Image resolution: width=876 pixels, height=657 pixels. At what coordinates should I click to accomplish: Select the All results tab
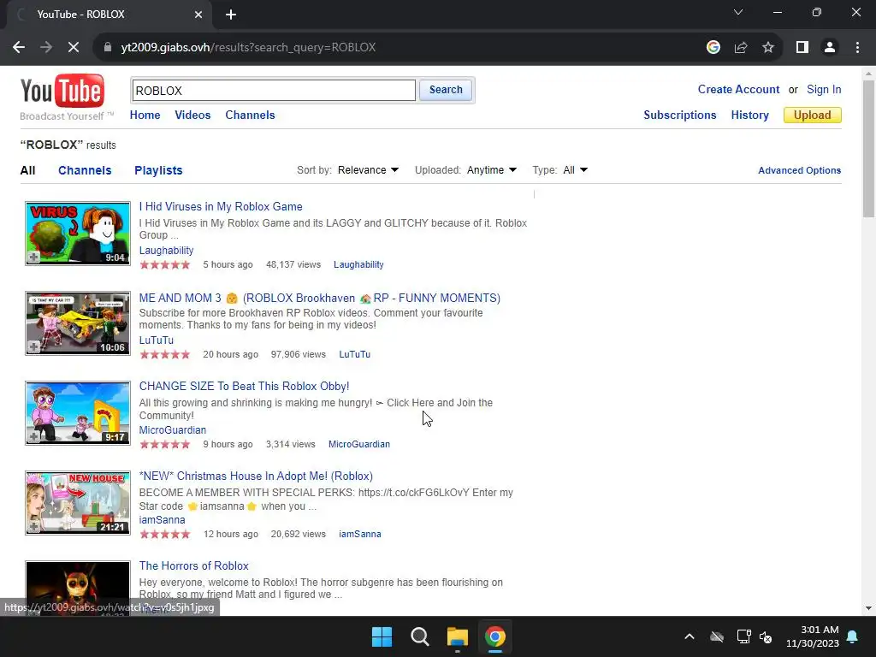click(27, 170)
